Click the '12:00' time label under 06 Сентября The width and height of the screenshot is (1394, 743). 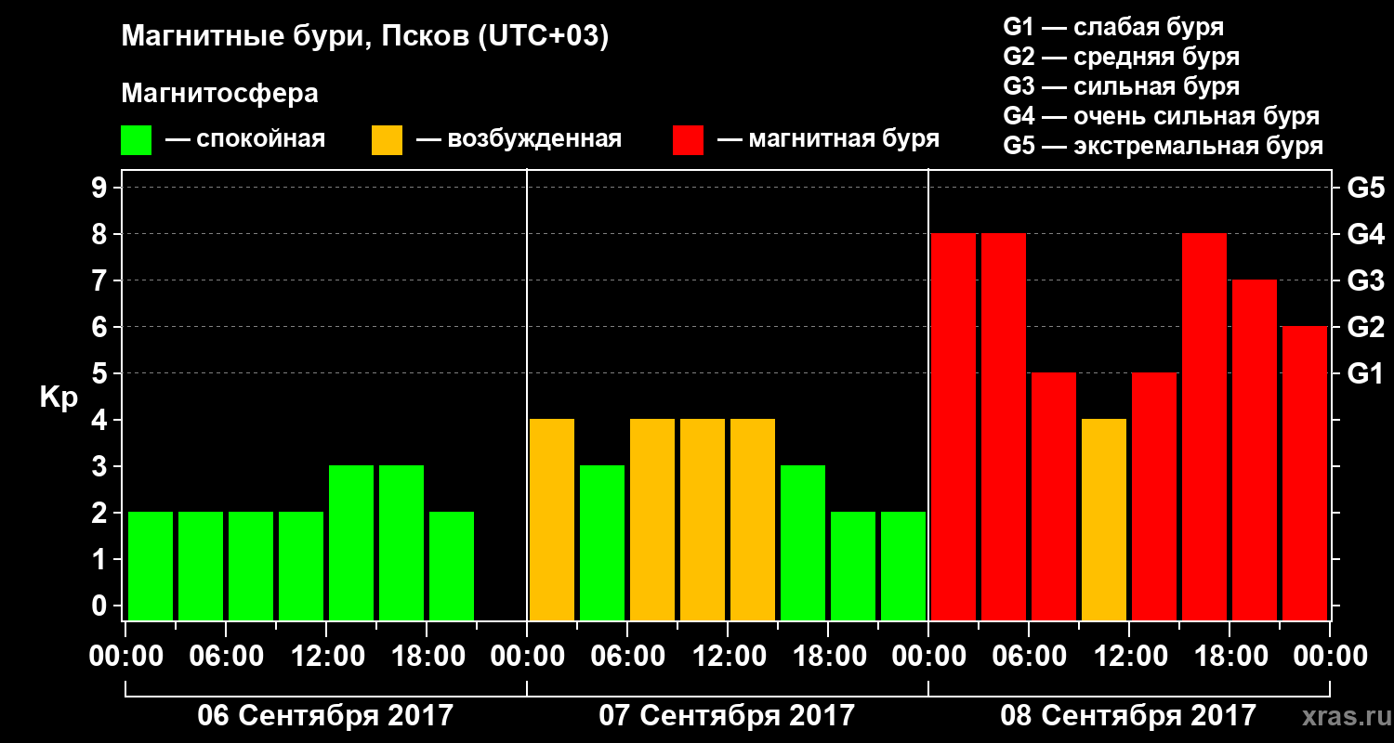tap(326, 656)
